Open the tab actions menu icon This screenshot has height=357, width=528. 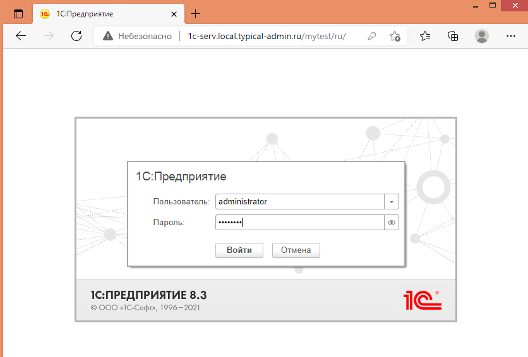[x=18, y=14]
